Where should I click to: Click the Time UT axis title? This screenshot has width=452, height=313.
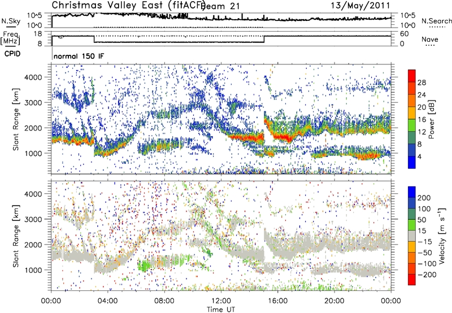tap(221, 309)
